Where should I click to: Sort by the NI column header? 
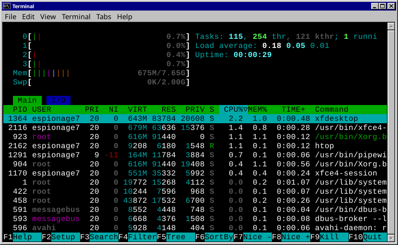point(114,109)
